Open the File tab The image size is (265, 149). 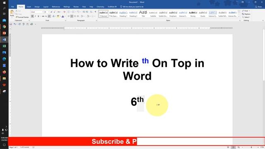(x=12, y=7)
